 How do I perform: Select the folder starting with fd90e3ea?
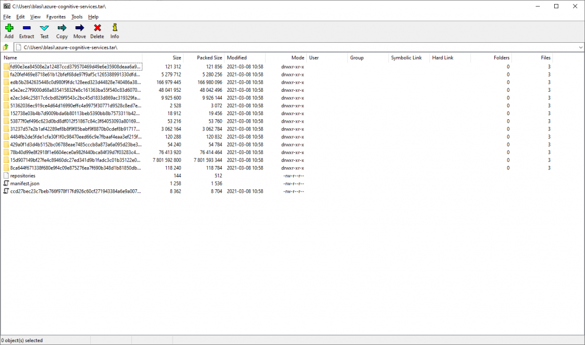point(74,67)
